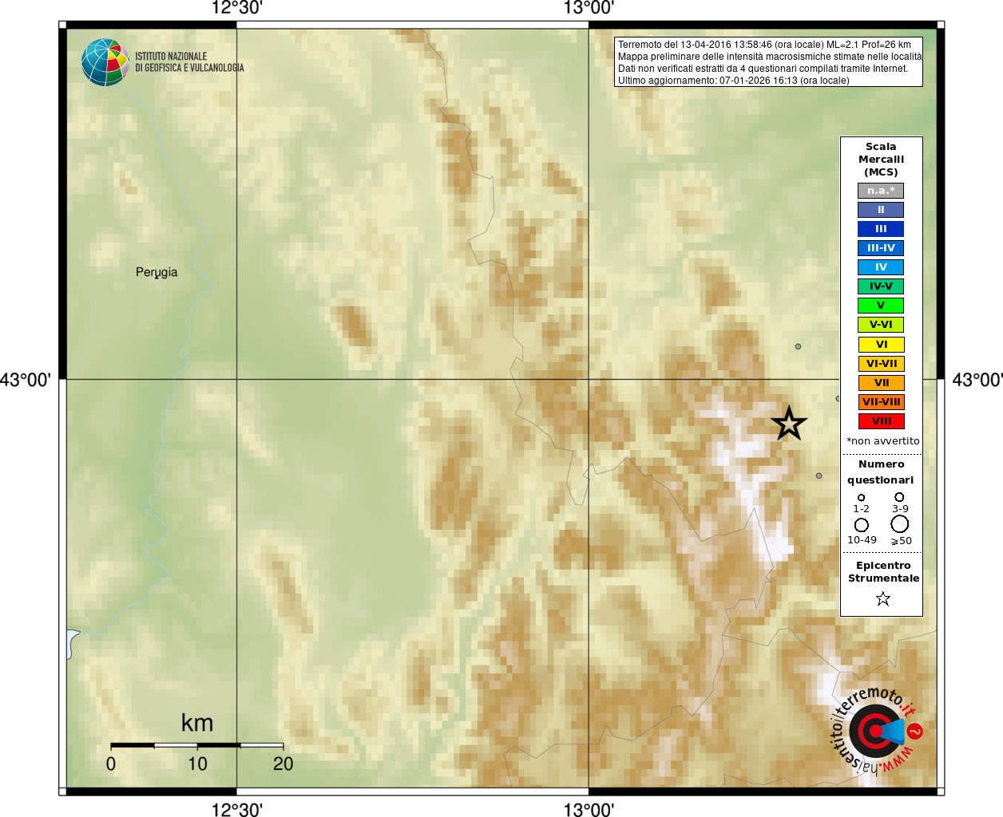Click the INGV globe logo
Image resolution: width=1003 pixels, height=817 pixels.
pos(105,62)
